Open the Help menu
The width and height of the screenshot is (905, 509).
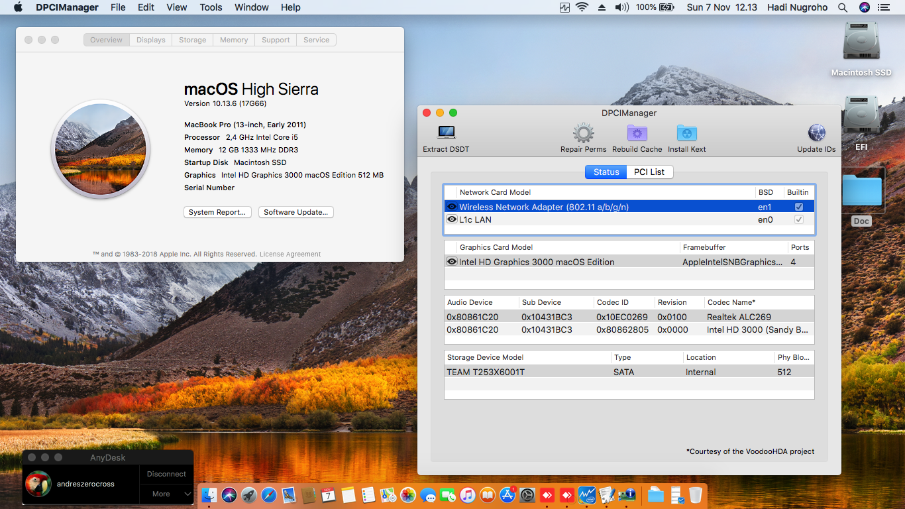point(291,7)
